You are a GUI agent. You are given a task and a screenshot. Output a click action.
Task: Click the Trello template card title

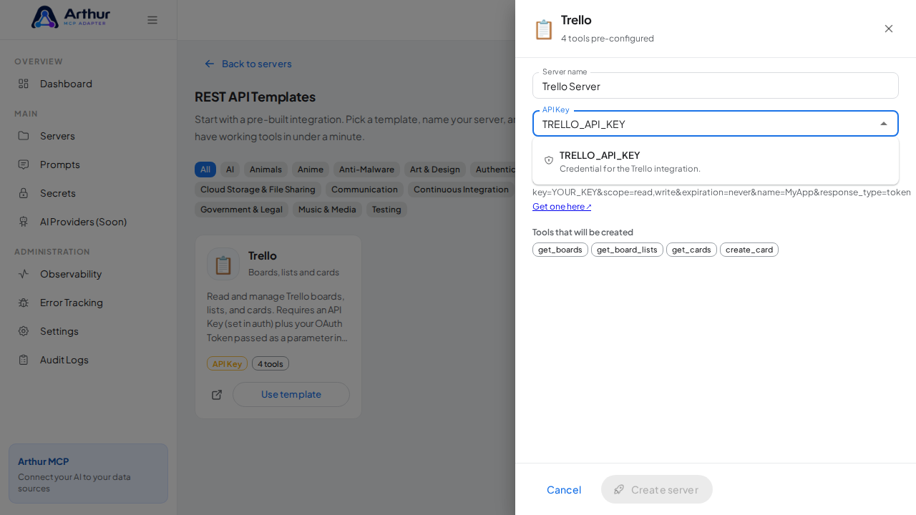pyautogui.click(x=263, y=255)
